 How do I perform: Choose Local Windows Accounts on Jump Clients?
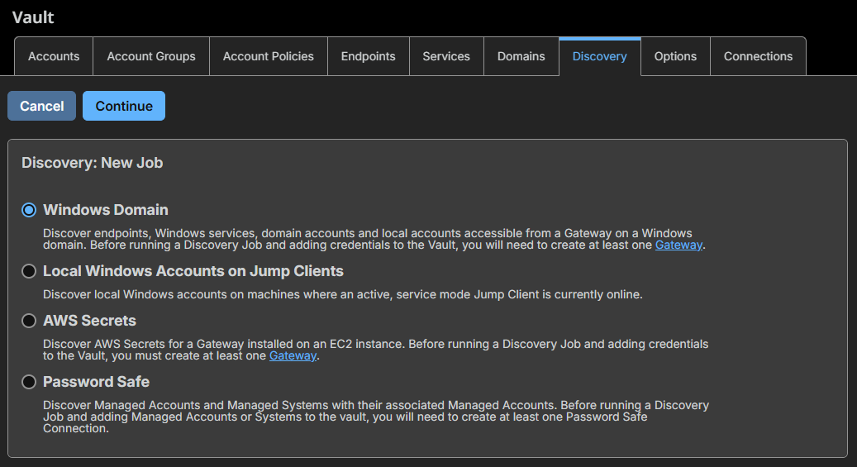pos(29,271)
